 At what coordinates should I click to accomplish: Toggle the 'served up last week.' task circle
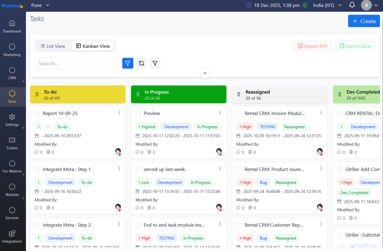[x=138, y=169]
